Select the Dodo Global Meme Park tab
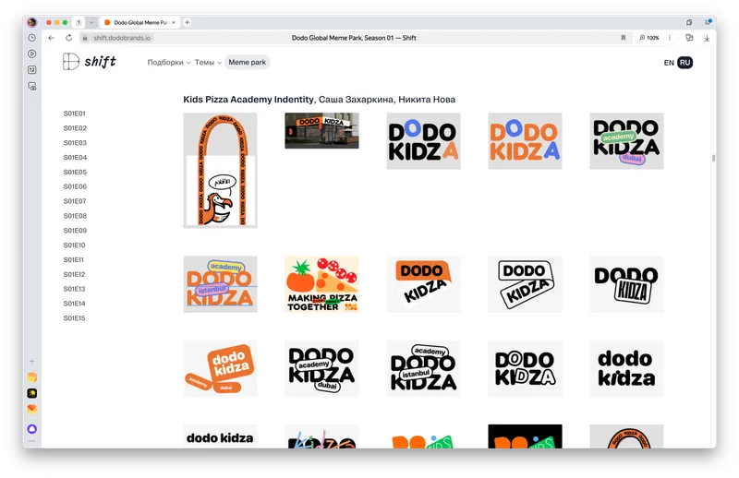Screen dimensions: 739x478 [x=140, y=22]
